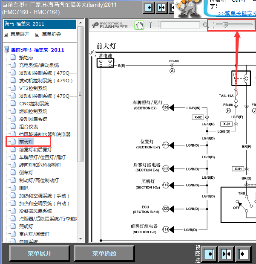Click the top view control right-arrow icon
This screenshot has height=264, width=256.
149,8
